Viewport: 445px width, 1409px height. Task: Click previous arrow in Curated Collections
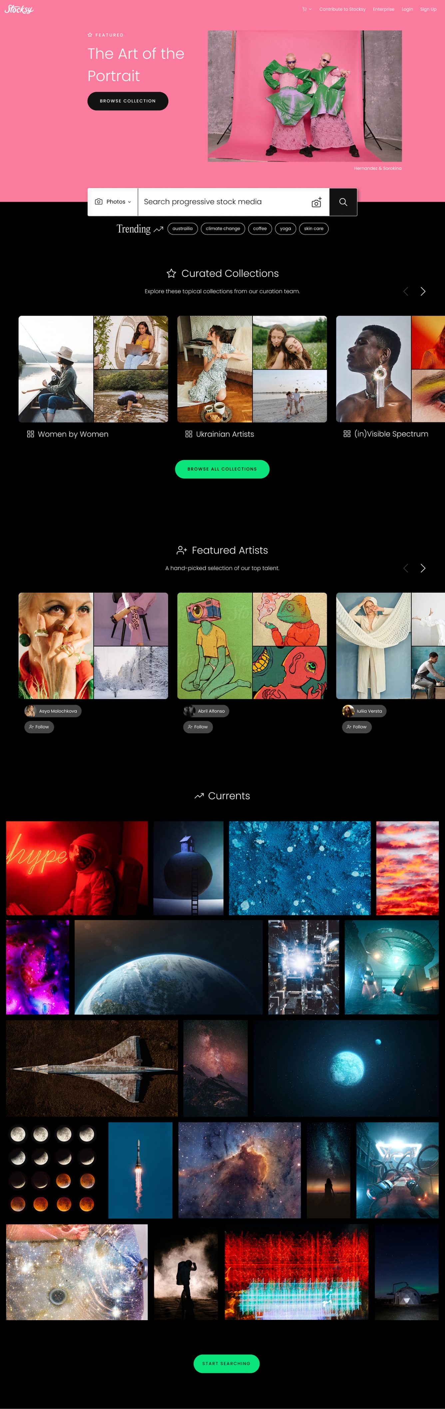406,291
